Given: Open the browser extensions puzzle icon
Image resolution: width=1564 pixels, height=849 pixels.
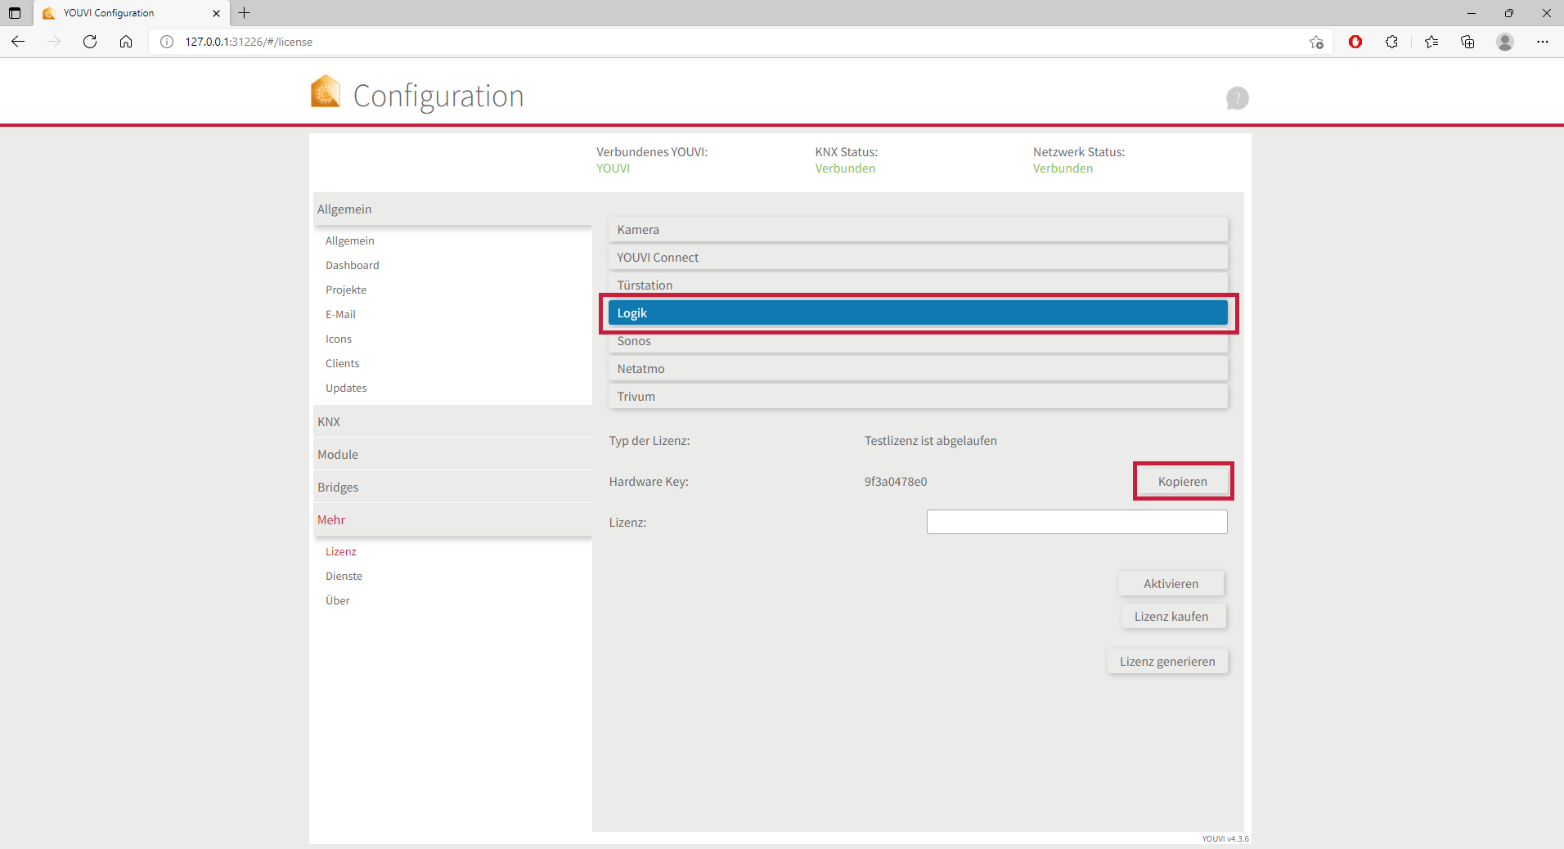Looking at the screenshot, I should coord(1391,42).
